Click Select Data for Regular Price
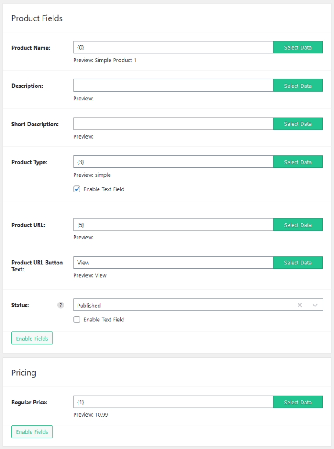Image resolution: width=334 pixels, height=449 pixels. [x=298, y=402]
